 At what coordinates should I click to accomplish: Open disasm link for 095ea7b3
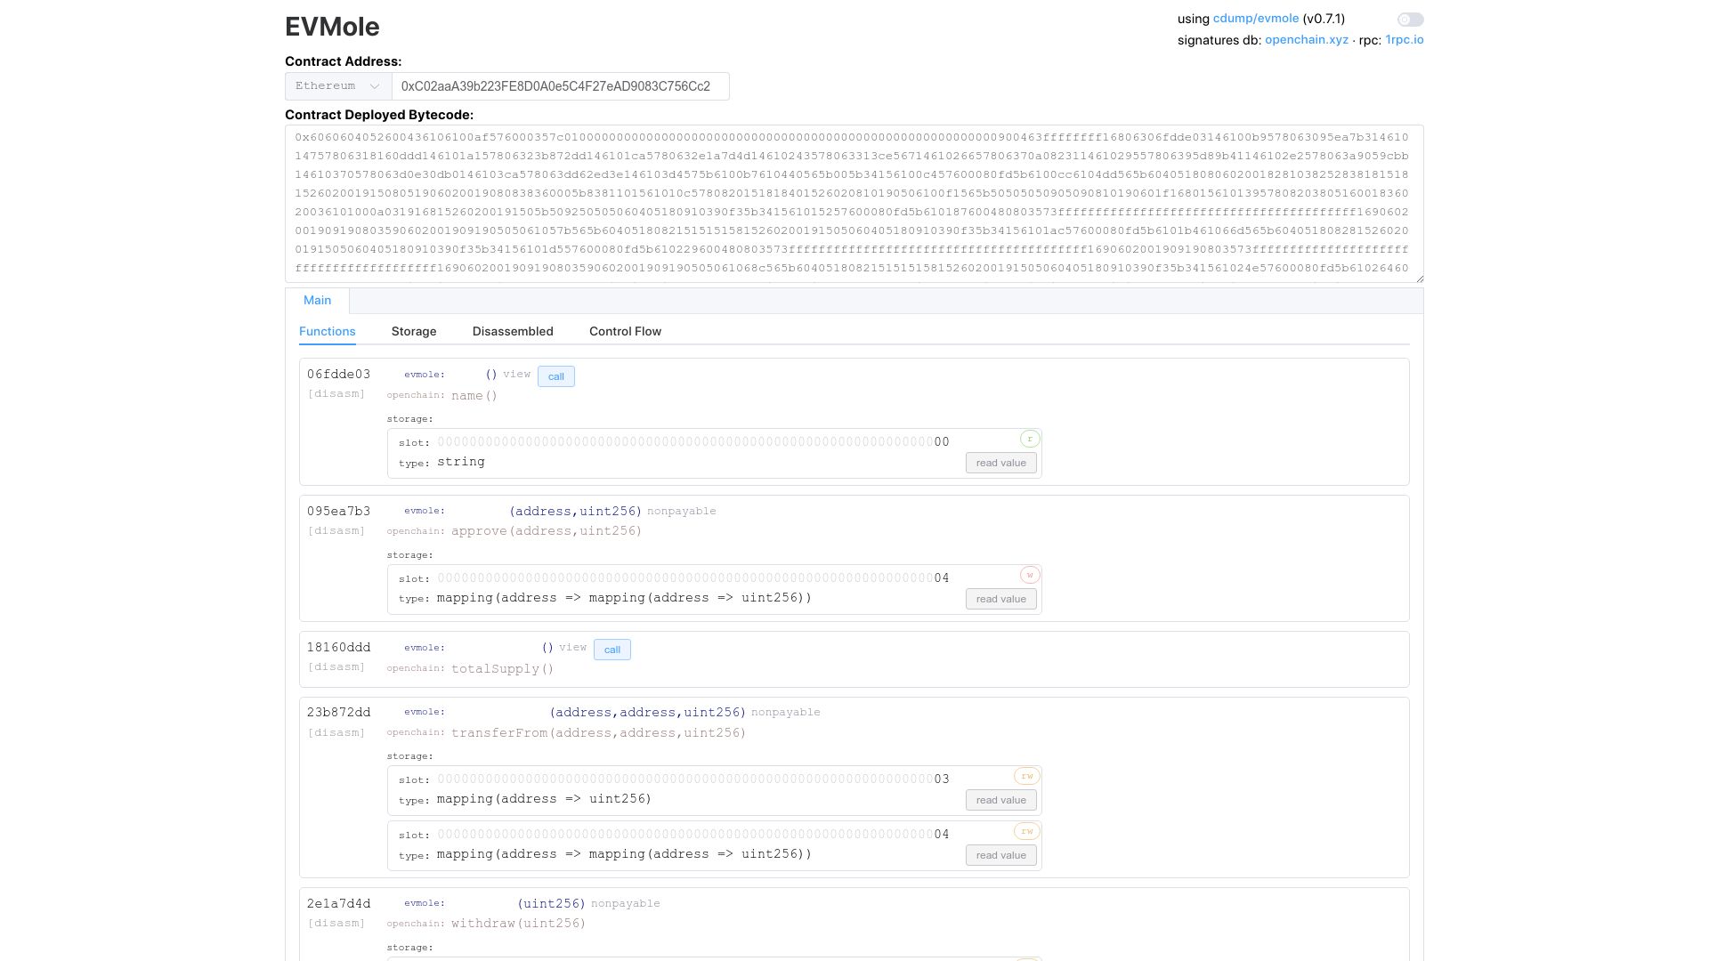coord(336,531)
